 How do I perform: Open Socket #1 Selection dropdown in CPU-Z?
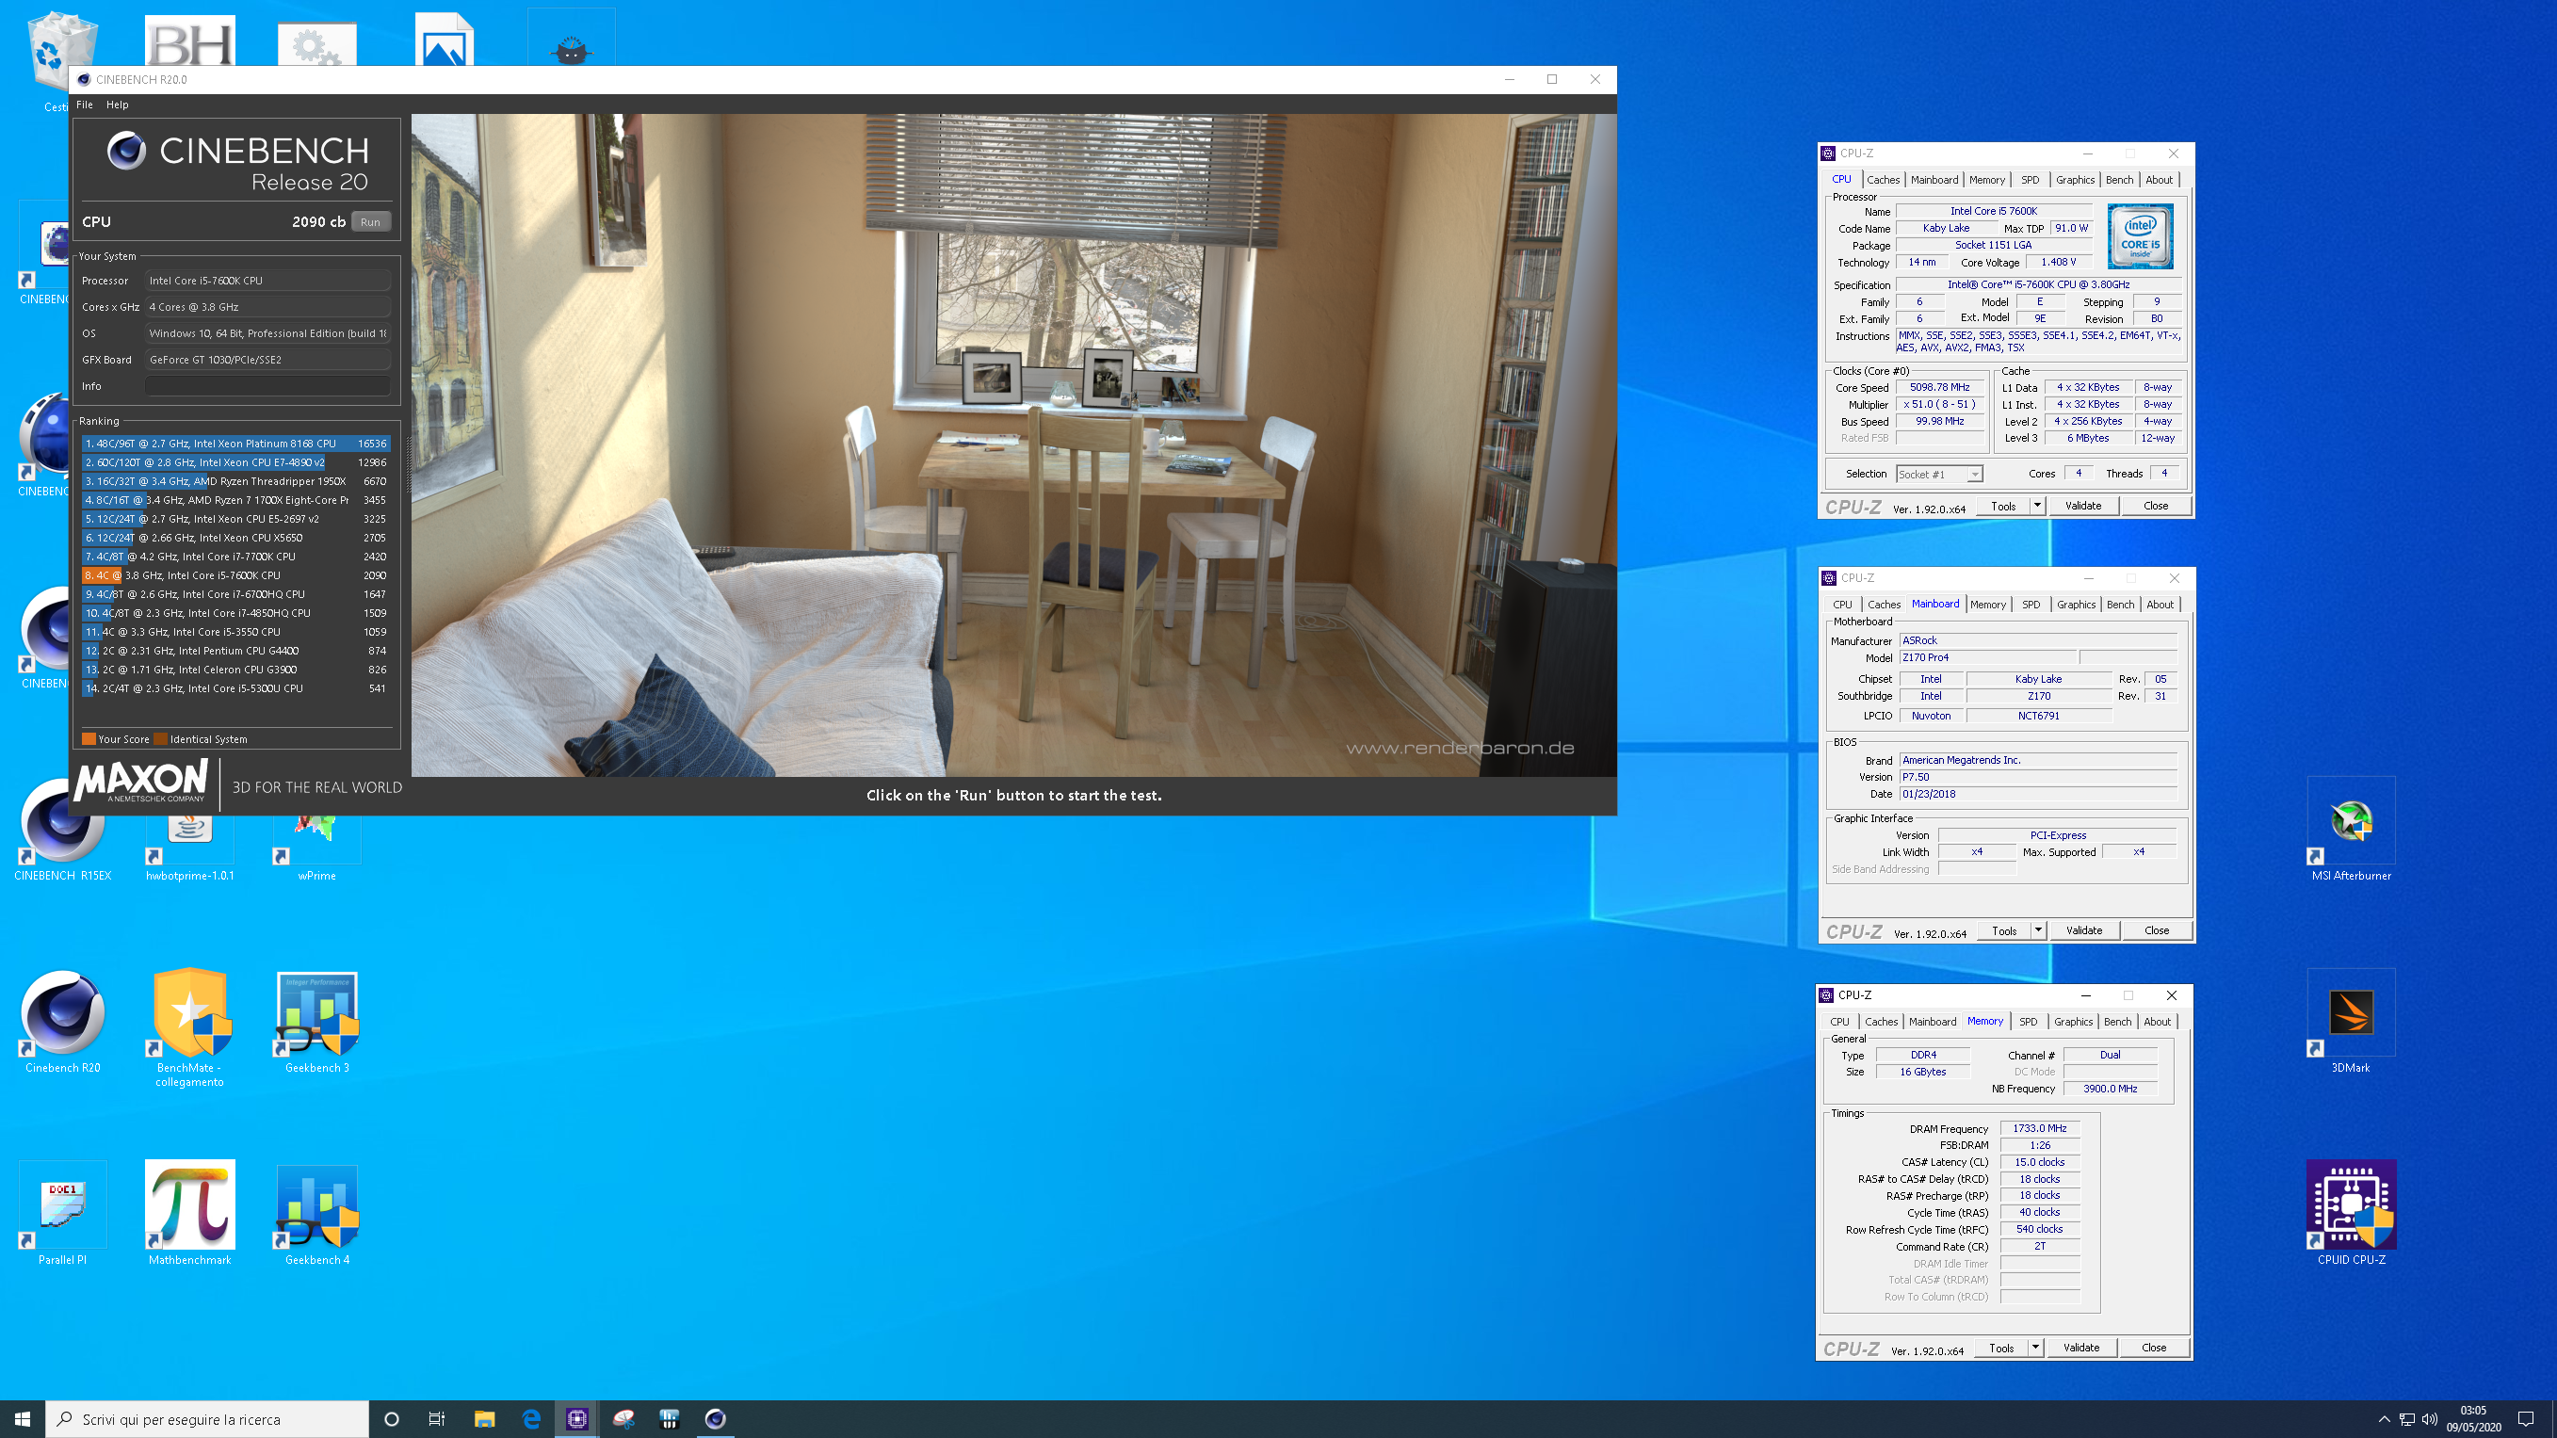(1938, 475)
